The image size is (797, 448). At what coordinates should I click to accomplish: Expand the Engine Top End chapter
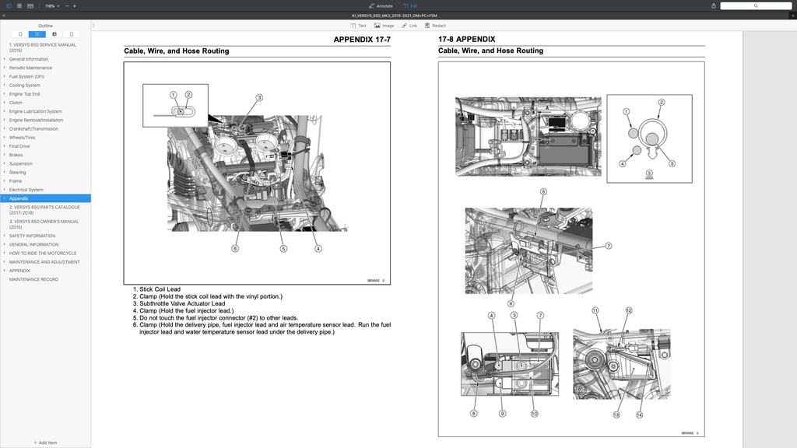coord(4,93)
